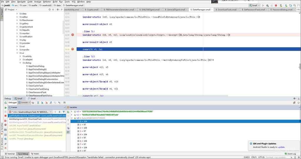
Task: Open Search Everywhere magnifier icon
Action: 295,5
